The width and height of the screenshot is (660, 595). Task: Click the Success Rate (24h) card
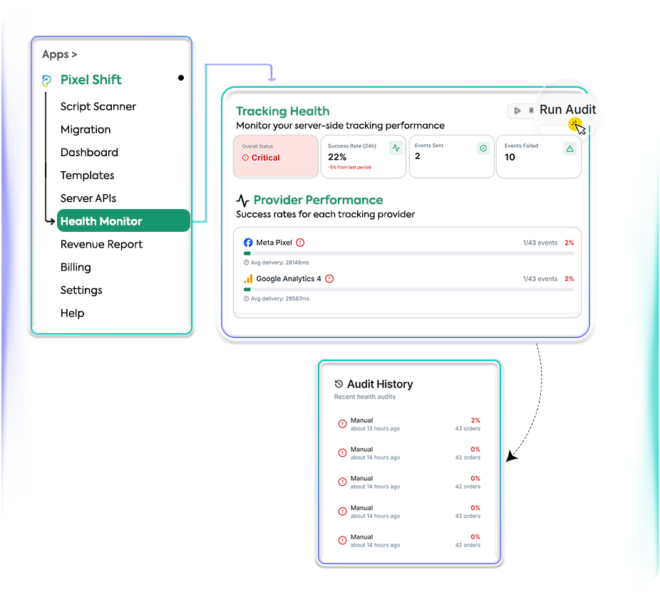[363, 156]
